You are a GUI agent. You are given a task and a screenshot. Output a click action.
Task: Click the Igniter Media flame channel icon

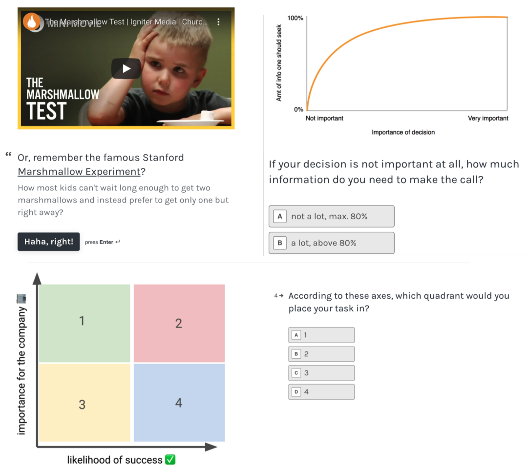click(32, 22)
